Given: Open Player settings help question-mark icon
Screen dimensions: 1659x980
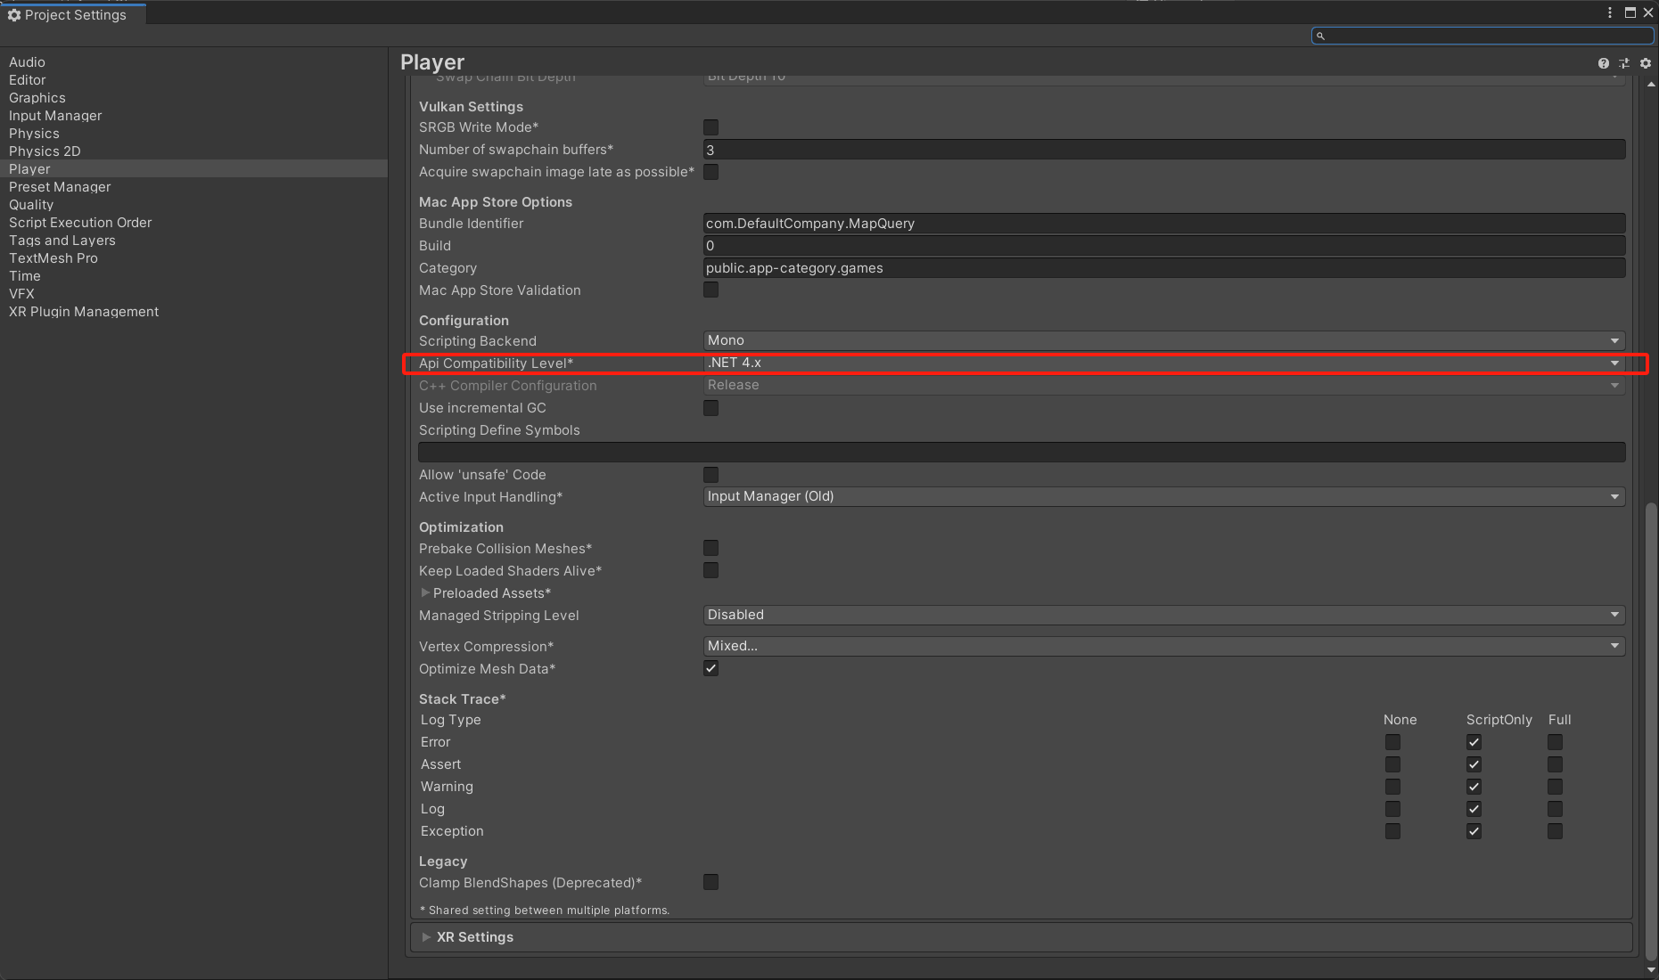Looking at the screenshot, I should (1602, 63).
